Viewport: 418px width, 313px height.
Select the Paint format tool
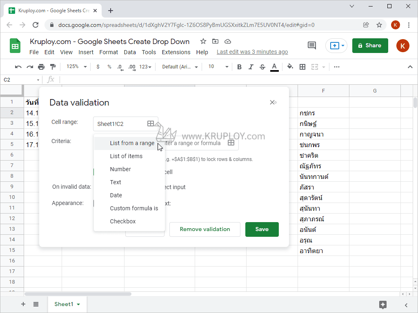[x=53, y=67]
